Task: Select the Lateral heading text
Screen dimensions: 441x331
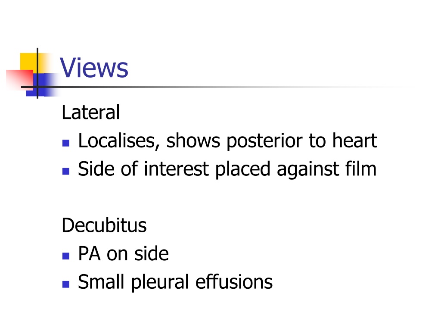Action: click(x=90, y=112)
